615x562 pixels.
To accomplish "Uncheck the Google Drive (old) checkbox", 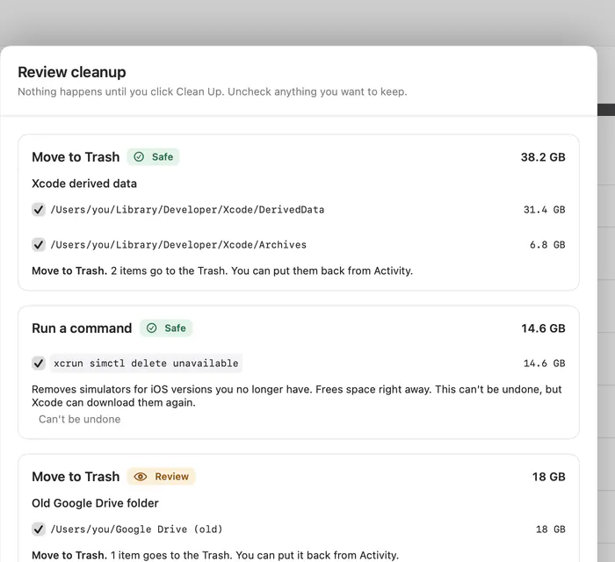I will (x=39, y=530).
